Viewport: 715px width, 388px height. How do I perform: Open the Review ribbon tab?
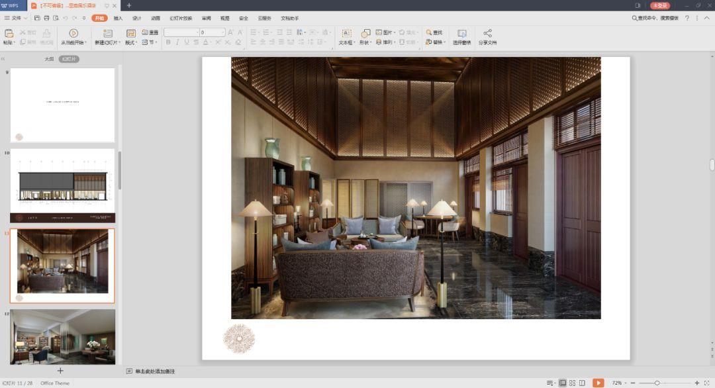click(206, 19)
